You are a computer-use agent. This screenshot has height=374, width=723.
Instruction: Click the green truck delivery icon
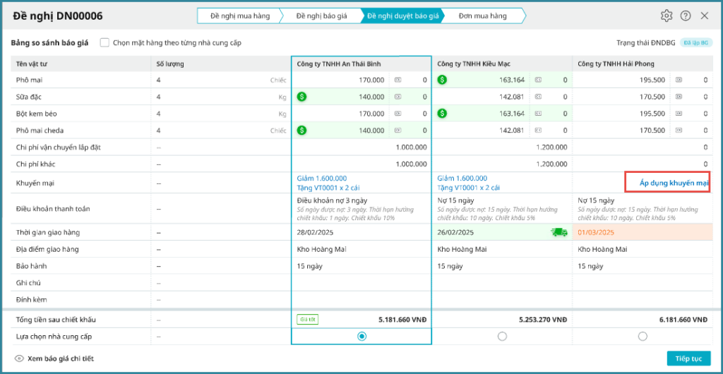559,232
